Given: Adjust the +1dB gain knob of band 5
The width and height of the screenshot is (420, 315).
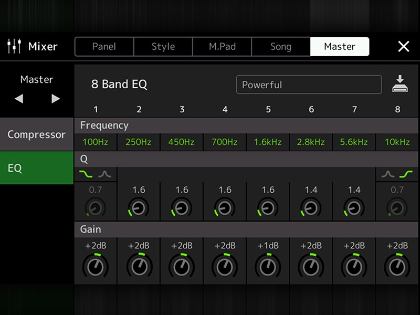Looking at the screenshot, I should click(268, 265).
